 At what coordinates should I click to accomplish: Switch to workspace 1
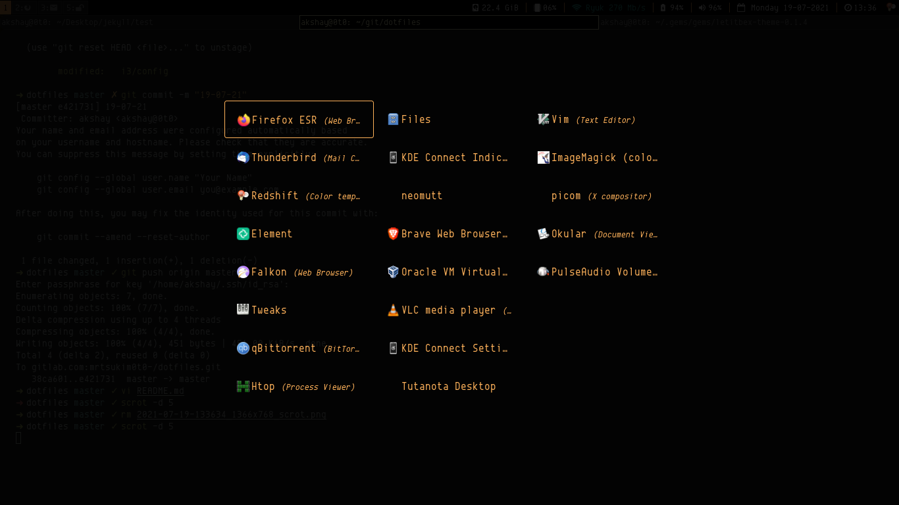pyautogui.click(x=6, y=8)
